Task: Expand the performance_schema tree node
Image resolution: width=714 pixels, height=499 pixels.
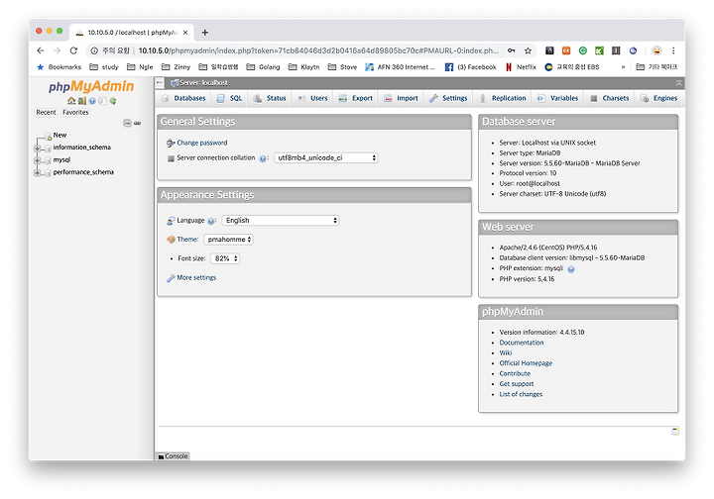Action: (38, 172)
